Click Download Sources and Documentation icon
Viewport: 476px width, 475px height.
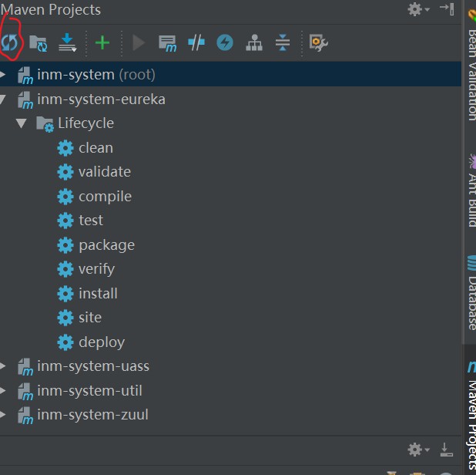[67, 42]
